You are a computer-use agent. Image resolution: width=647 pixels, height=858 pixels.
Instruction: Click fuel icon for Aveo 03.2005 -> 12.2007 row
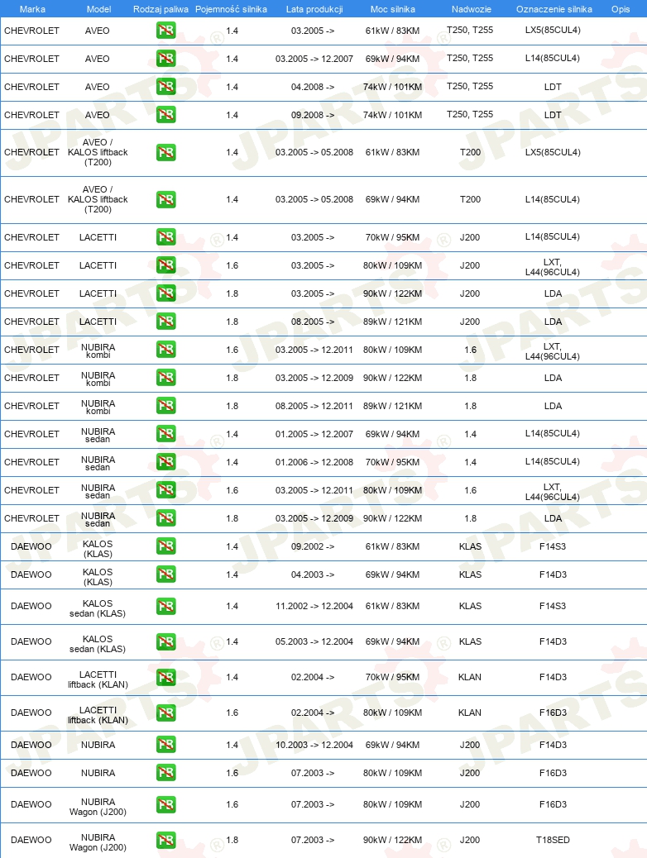click(166, 59)
